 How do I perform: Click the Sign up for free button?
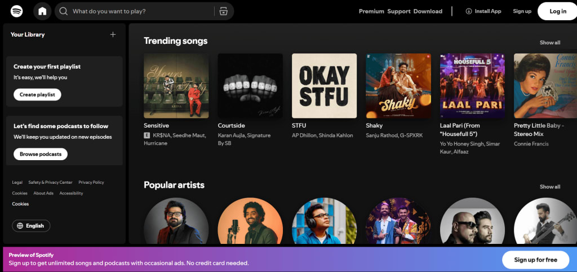(x=535, y=260)
